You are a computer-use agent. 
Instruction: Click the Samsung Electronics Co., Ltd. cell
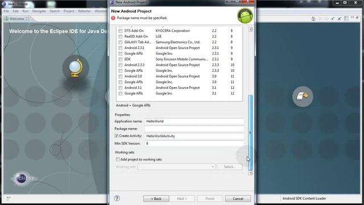[178, 42]
